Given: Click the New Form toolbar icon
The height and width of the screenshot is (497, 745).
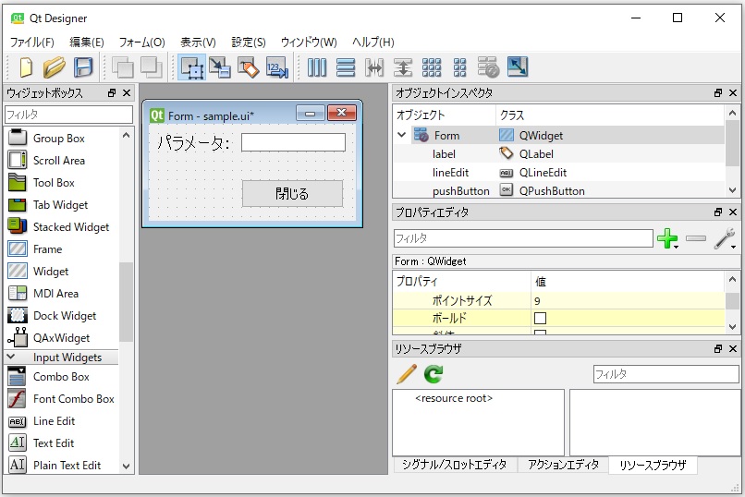Looking at the screenshot, I should 26,67.
